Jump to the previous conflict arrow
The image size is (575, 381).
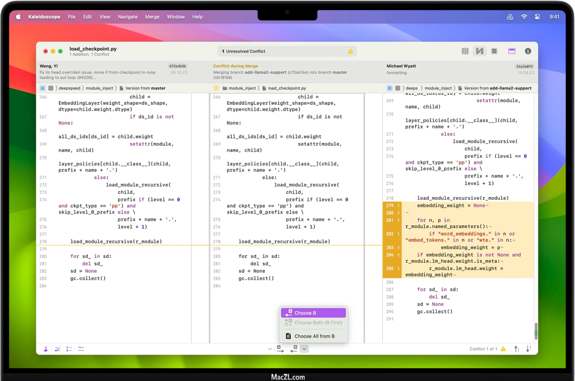516,349
